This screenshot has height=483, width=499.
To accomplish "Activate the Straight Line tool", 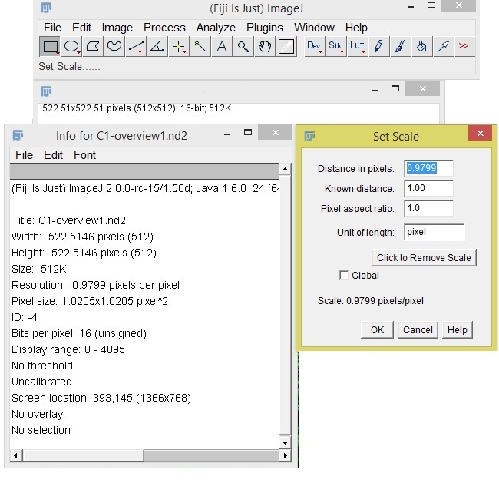I will click(136, 47).
